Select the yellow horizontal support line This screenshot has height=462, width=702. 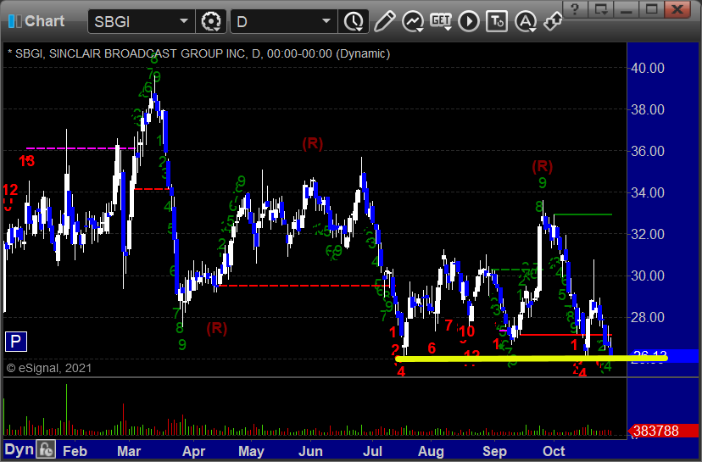532,358
